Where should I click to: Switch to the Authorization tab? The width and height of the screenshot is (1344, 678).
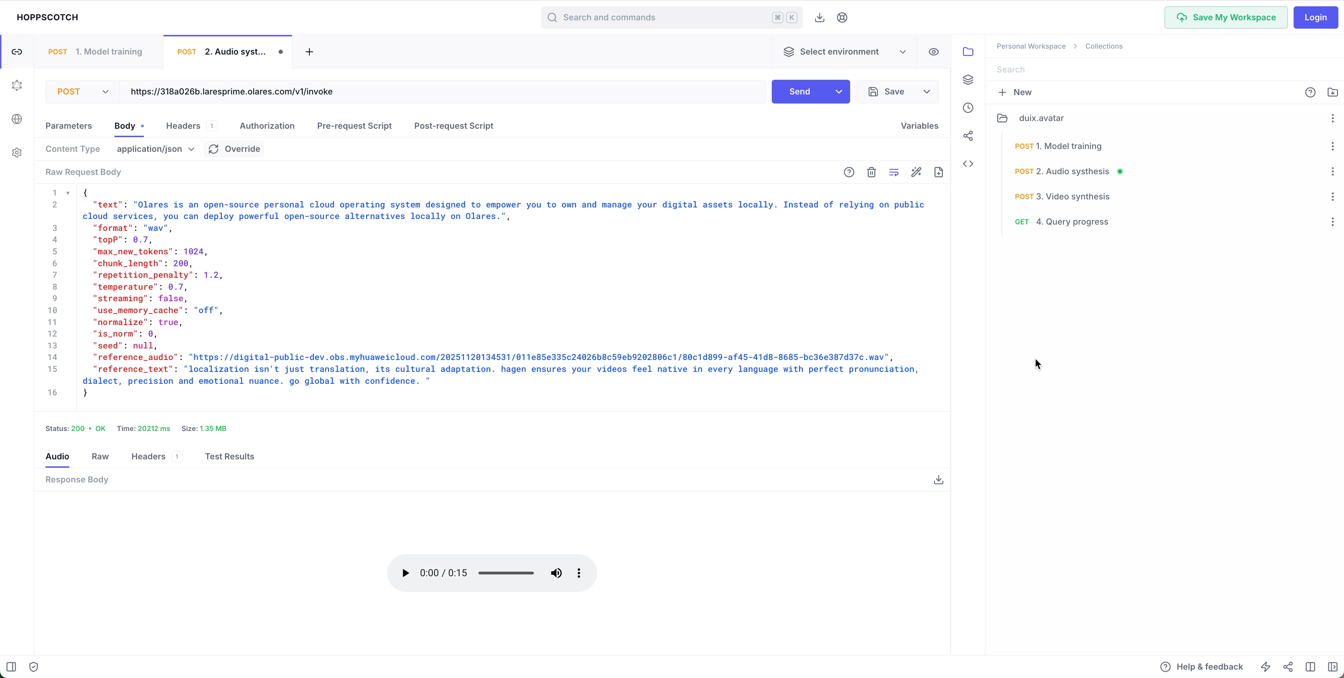[x=267, y=126]
